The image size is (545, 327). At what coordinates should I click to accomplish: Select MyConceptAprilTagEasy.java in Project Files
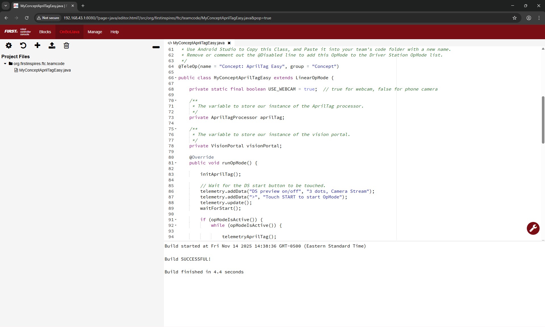pyautogui.click(x=45, y=70)
